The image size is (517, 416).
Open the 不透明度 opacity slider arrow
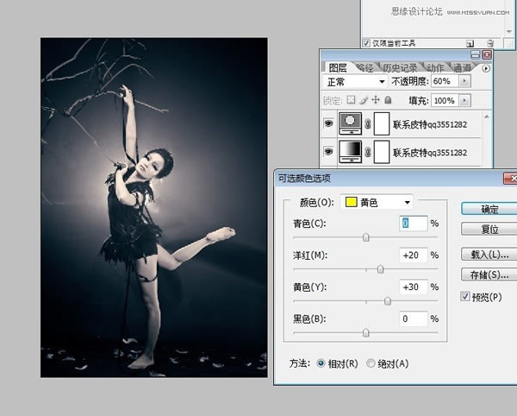pos(465,81)
